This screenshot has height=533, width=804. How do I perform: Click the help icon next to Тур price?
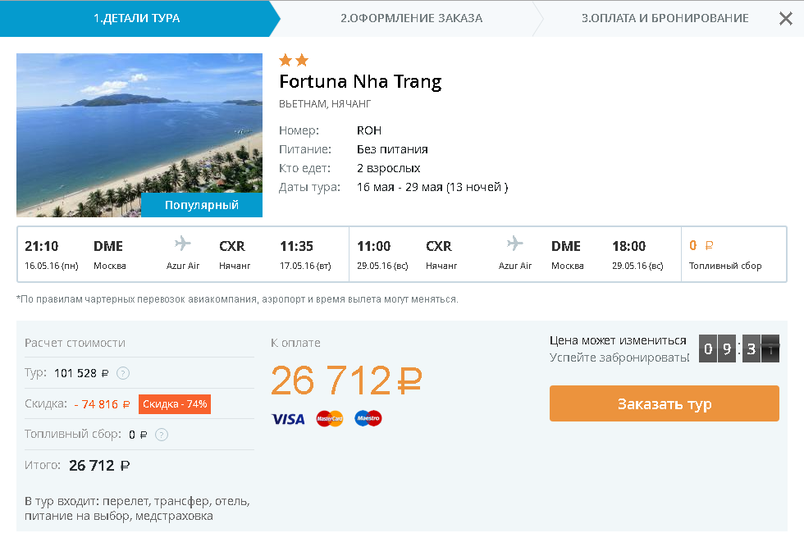pyautogui.click(x=123, y=373)
